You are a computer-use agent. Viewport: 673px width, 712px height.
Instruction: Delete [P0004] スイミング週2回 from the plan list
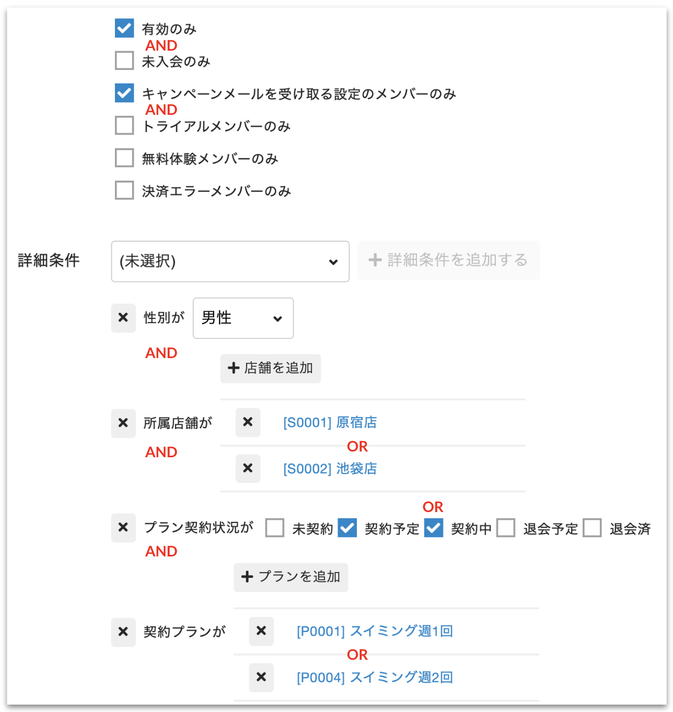pos(261,677)
